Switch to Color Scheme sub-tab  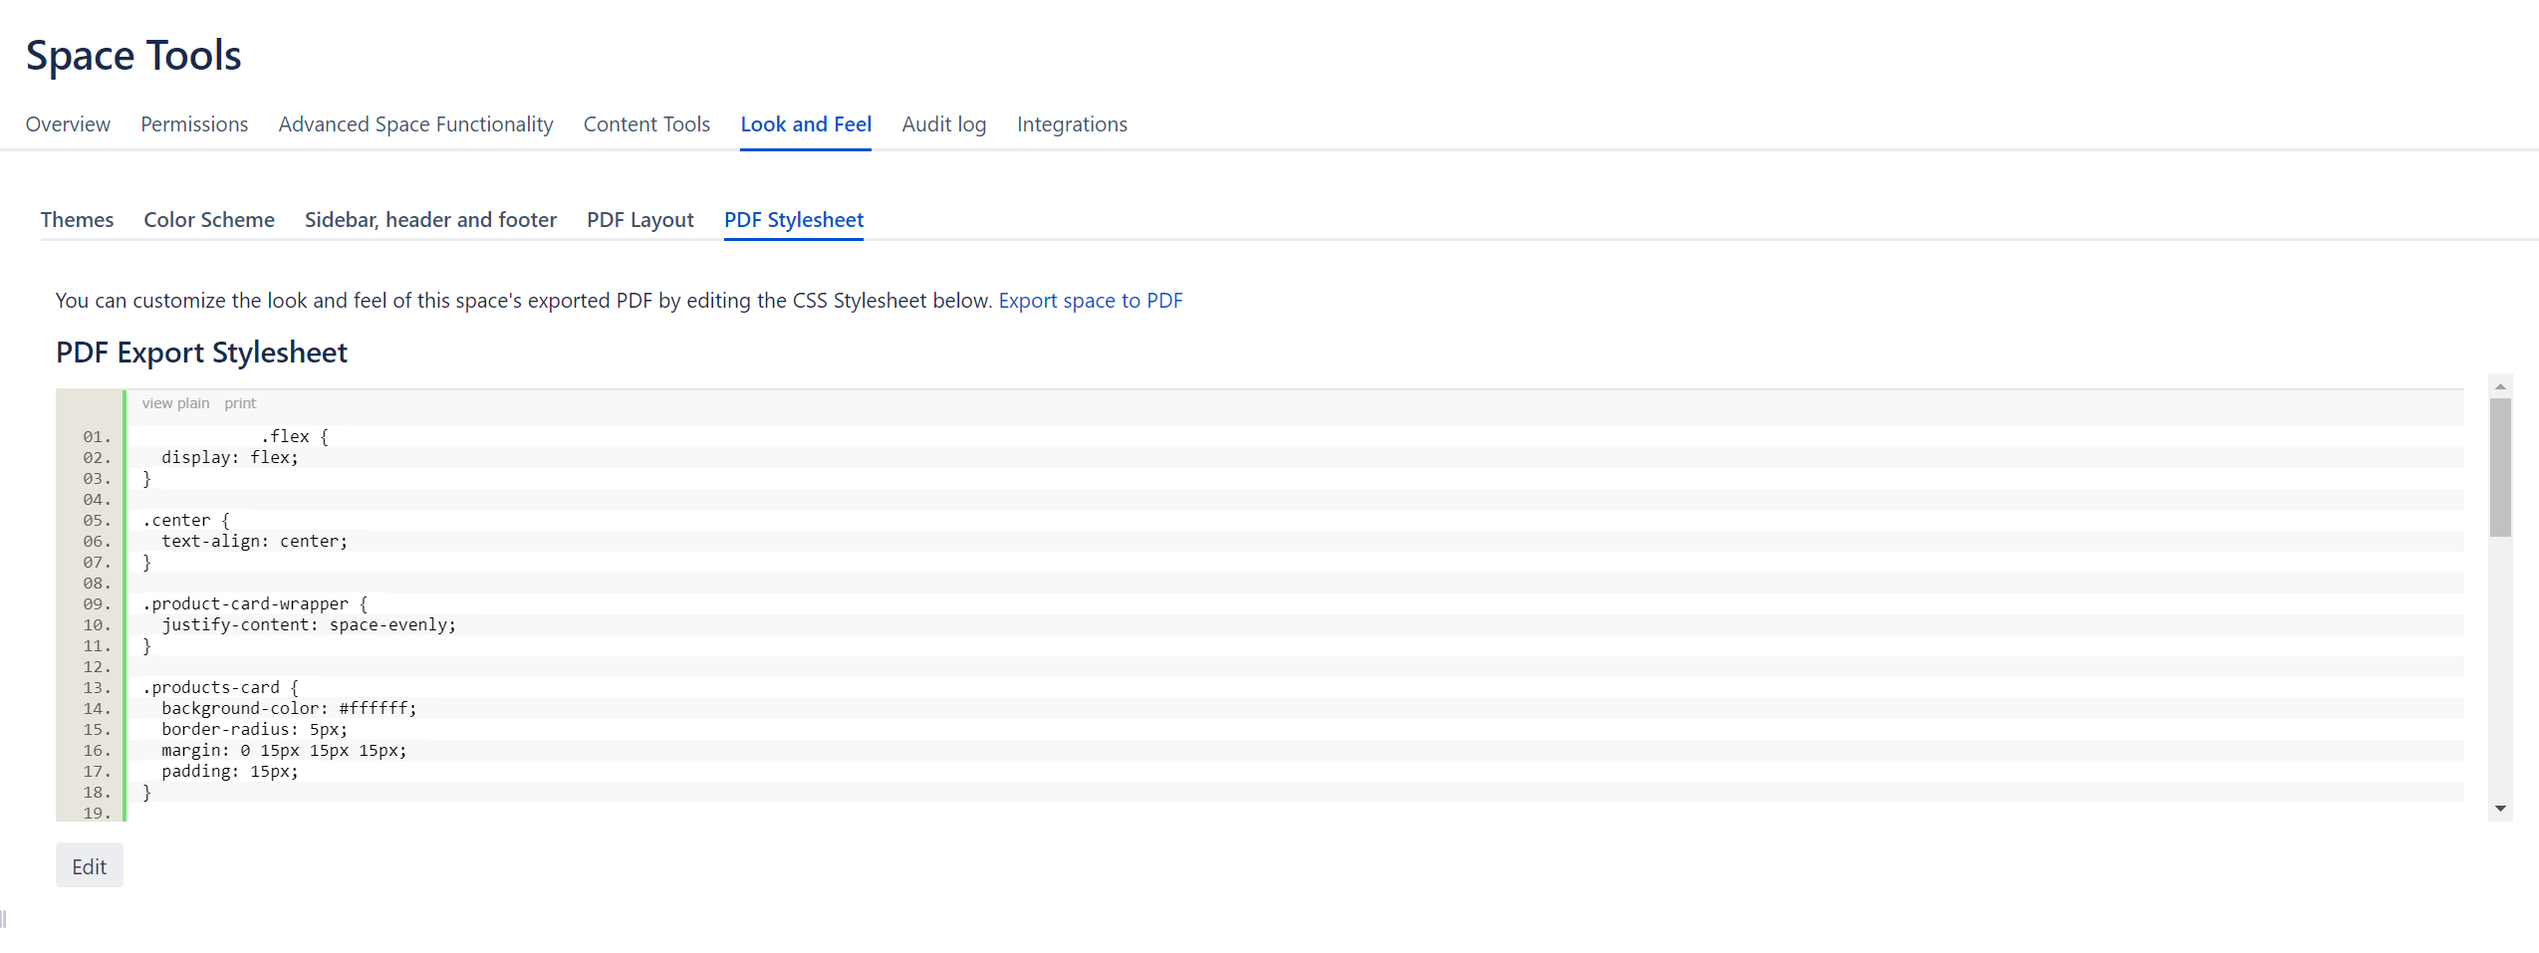[209, 220]
